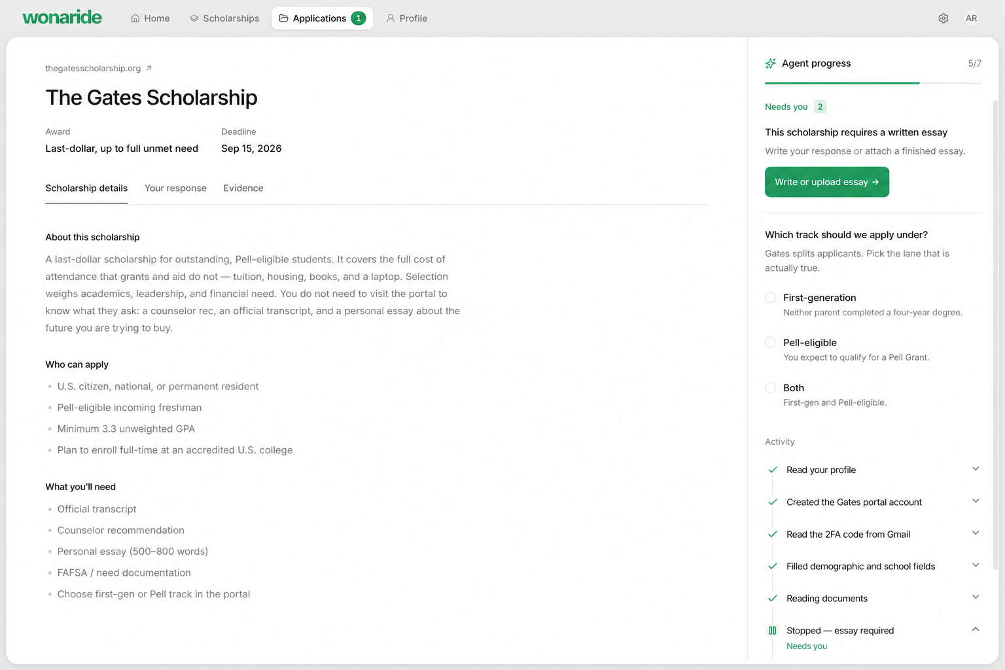Click Official transcript list item
The image size is (1005, 670).
97,509
